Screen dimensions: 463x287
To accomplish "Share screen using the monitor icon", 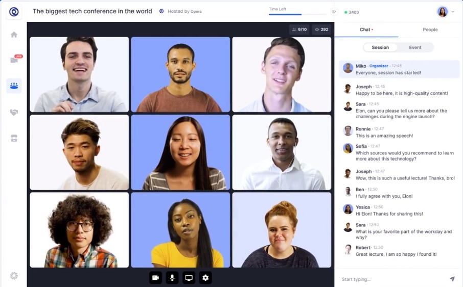I will pyautogui.click(x=189, y=278).
